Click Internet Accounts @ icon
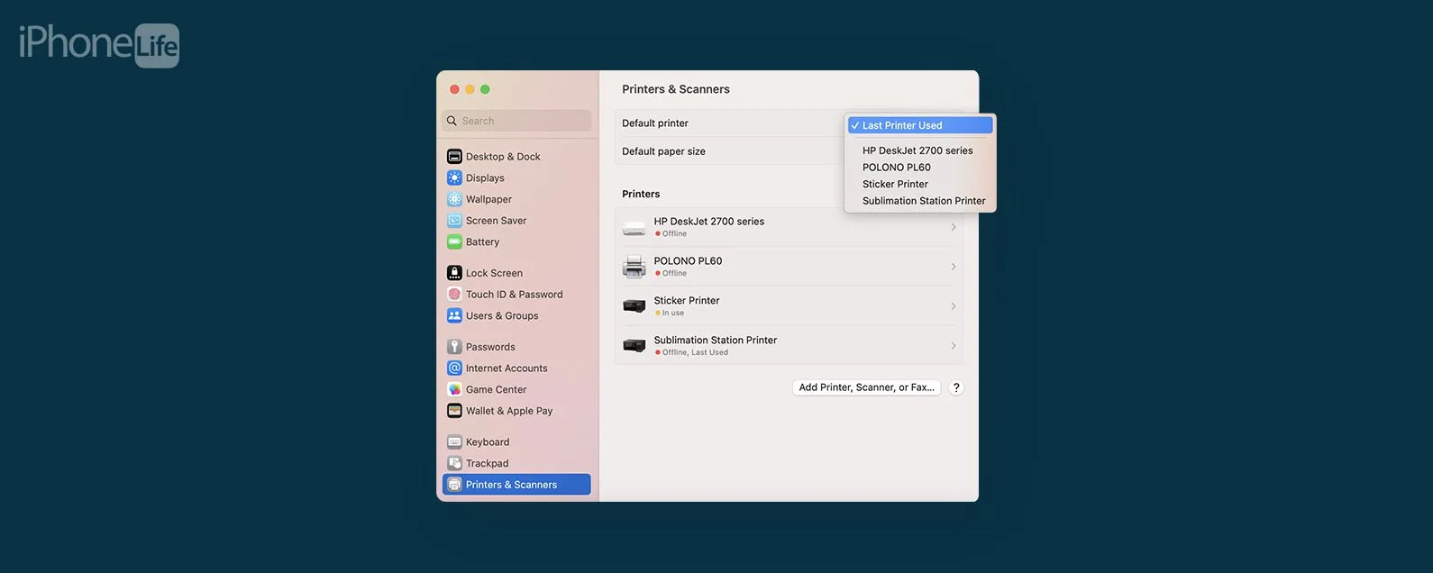Viewport: 1433px width, 573px height. click(455, 368)
